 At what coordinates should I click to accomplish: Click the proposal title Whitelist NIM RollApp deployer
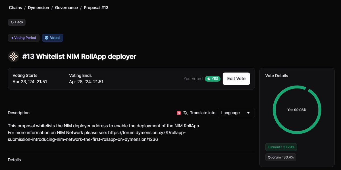pos(79,57)
